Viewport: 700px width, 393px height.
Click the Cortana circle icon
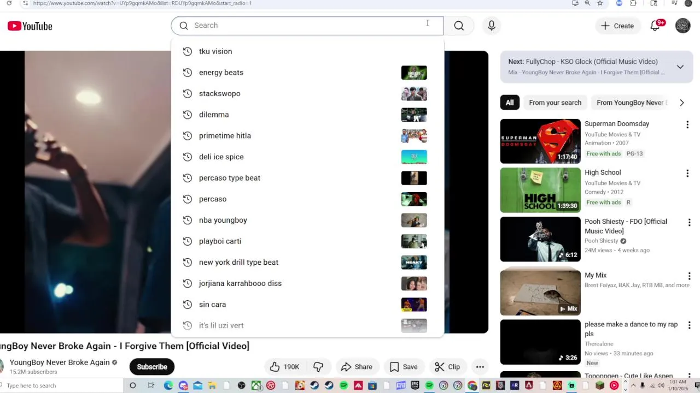(x=132, y=385)
